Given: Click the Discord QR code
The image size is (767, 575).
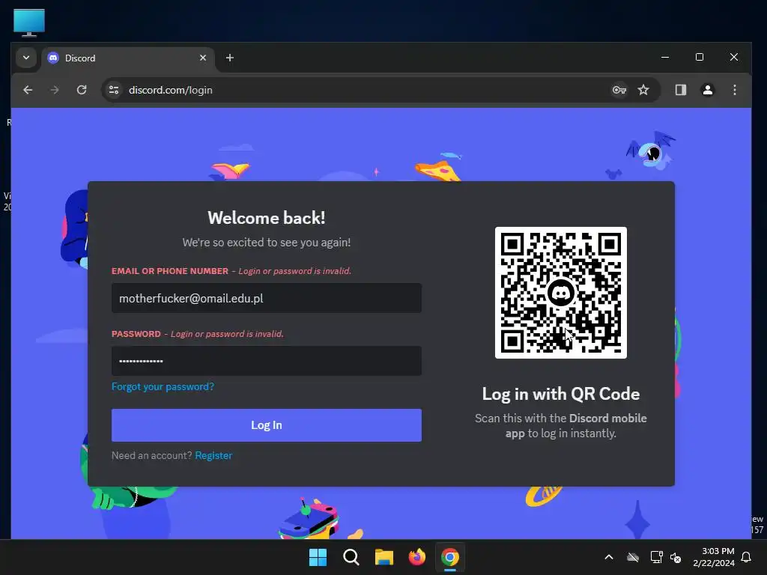Looking at the screenshot, I should pos(560,293).
